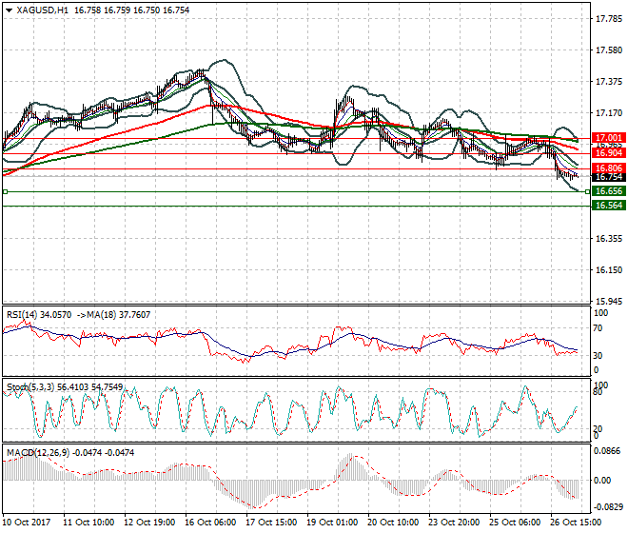Select the XAGUSD,H1 chart title text
The image size is (628, 533).
43,10
